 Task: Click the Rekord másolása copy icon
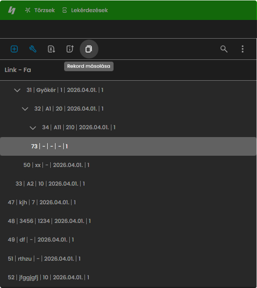click(x=89, y=49)
